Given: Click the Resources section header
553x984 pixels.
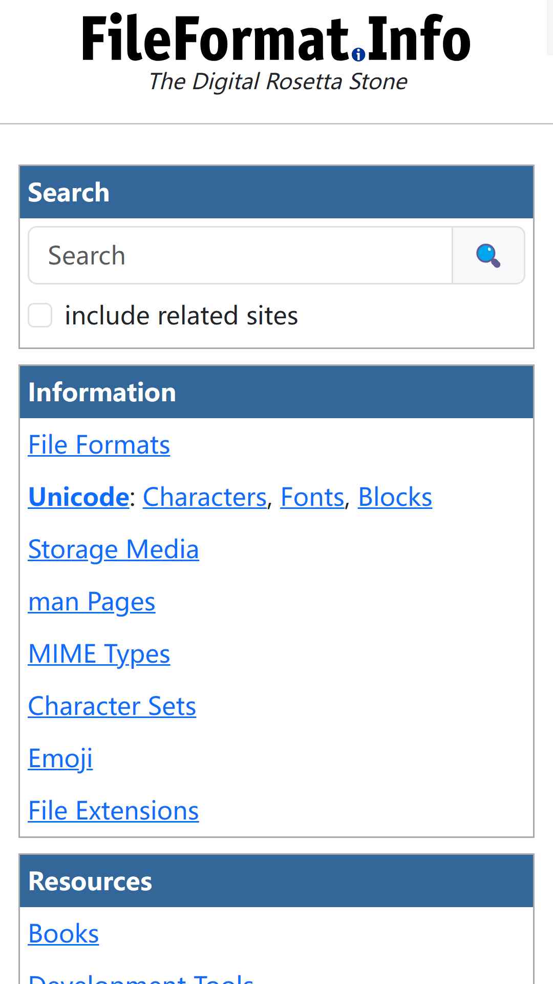Looking at the screenshot, I should tap(276, 881).
